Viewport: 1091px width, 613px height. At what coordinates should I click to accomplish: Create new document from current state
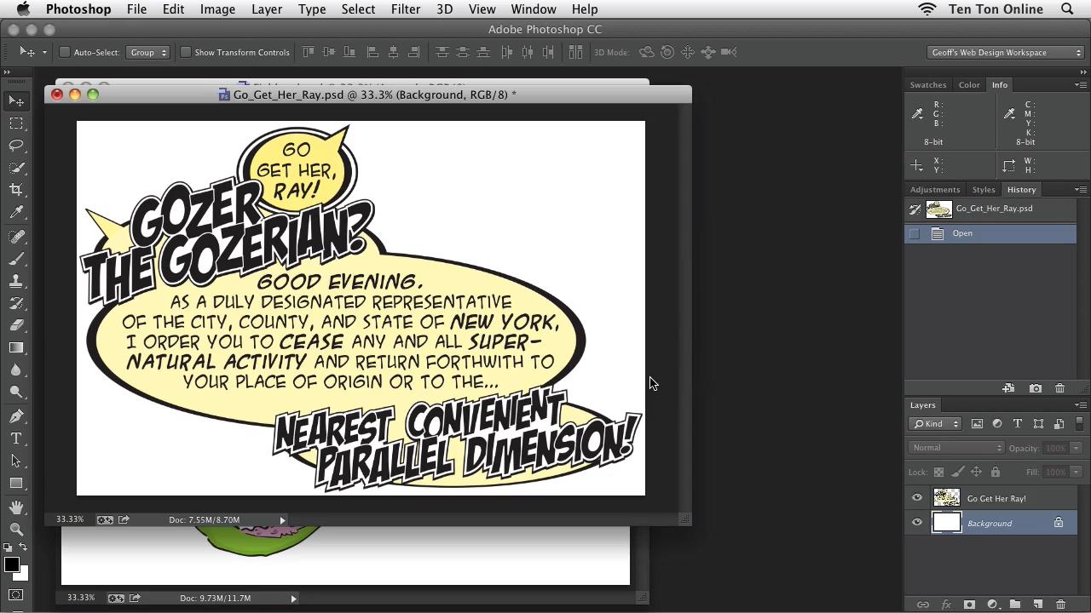[1008, 388]
